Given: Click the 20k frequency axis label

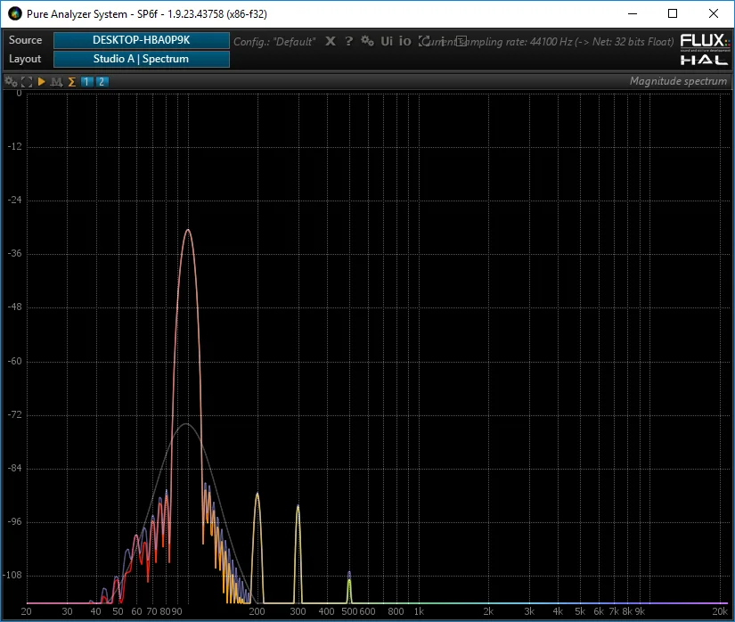Looking at the screenshot, I should pyautogui.click(x=720, y=611).
